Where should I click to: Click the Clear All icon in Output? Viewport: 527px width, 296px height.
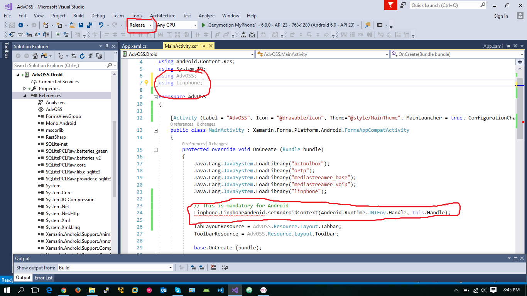point(214,267)
